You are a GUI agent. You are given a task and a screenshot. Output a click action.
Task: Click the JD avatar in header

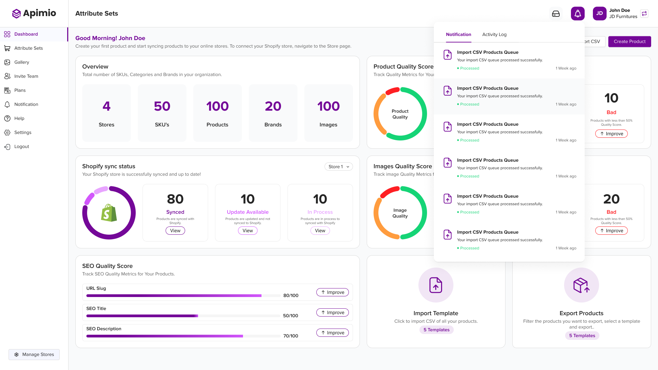pos(600,13)
